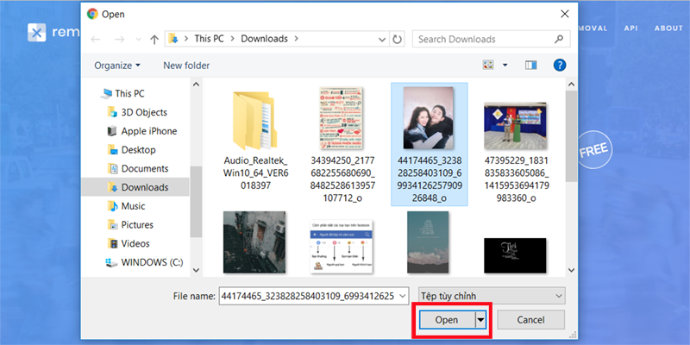Click the Cancel button
The height and width of the screenshot is (345, 690).
[530, 320]
